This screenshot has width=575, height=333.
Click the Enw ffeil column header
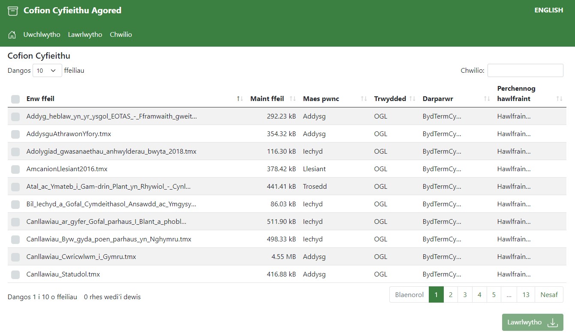[x=40, y=99]
